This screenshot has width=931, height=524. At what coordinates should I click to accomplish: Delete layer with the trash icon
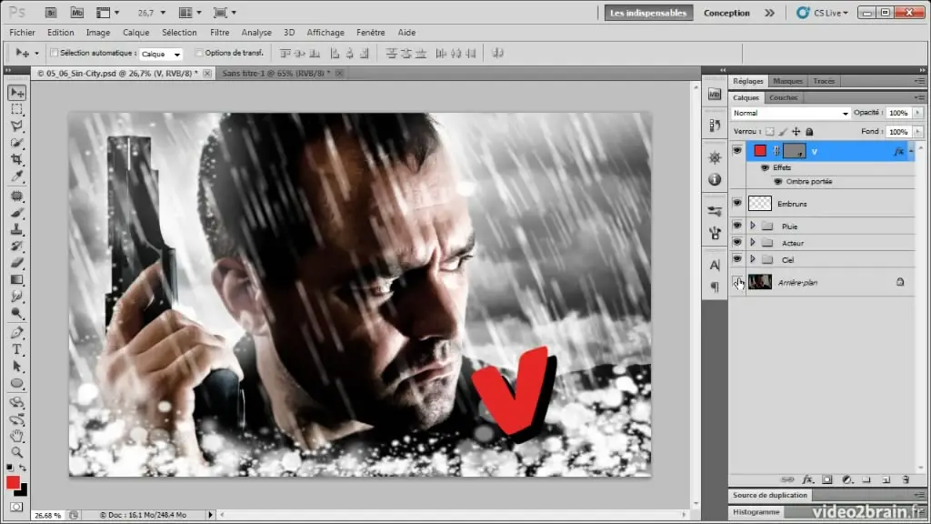pyautogui.click(x=906, y=479)
